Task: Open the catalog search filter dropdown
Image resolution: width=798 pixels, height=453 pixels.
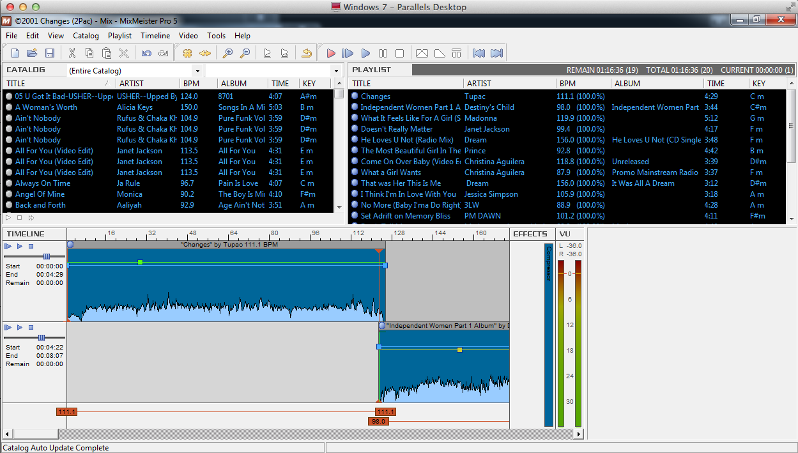Action: pos(336,71)
